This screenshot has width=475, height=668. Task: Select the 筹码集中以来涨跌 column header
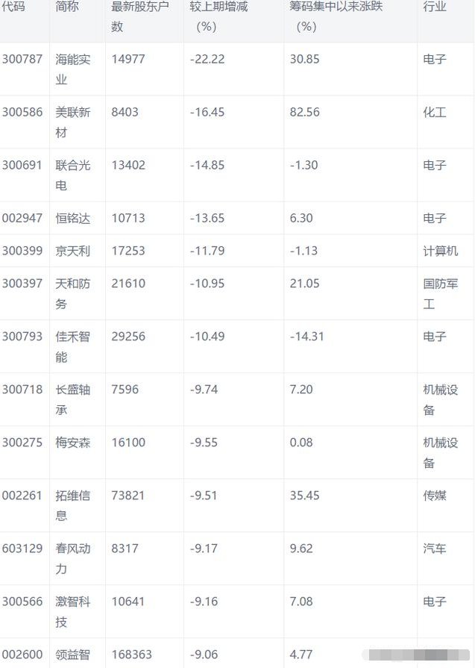click(x=336, y=16)
